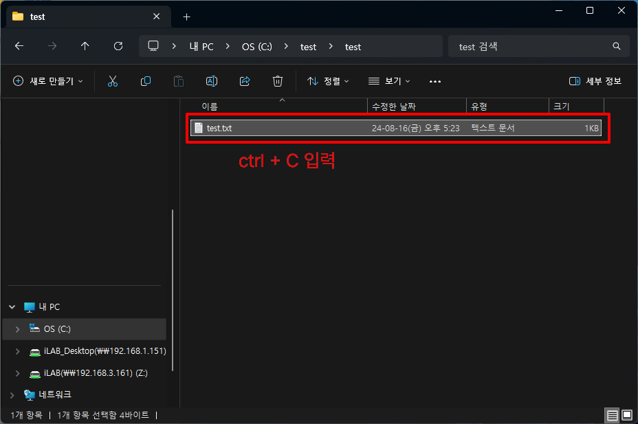Go back with the left arrow
Image resolution: width=638 pixels, height=424 pixels.
[x=19, y=46]
